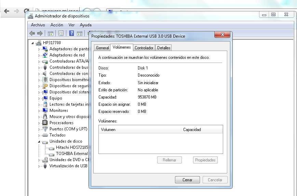This screenshot has height=196, width=297.
Task: Open the Detalles tab
Action: (x=164, y=48)
